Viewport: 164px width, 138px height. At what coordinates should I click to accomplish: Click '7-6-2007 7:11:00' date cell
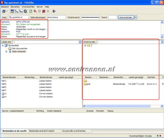pos(136,84)
